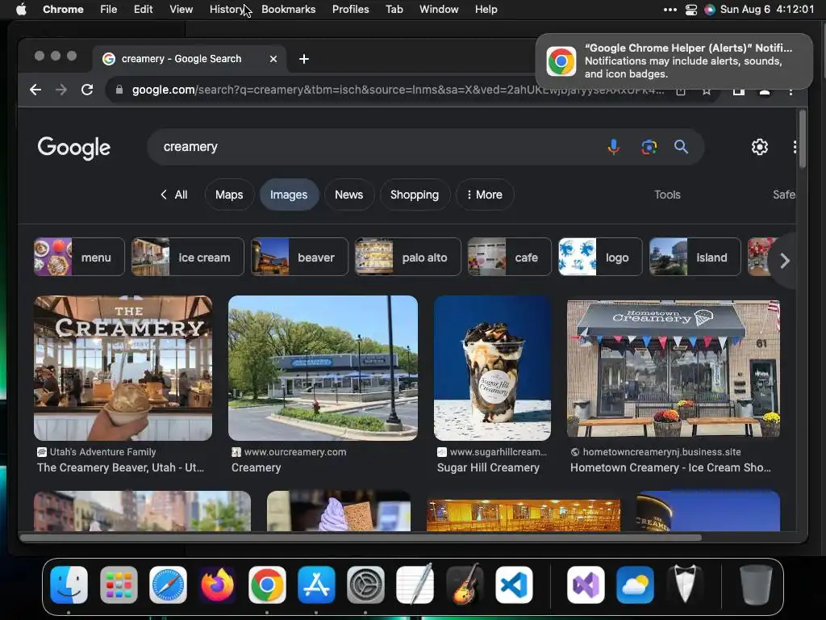This screenshot has width=826, height=620.
Task: Switch to the Shopping search tab
Action: pyautogui.click(x=415, y=195)
